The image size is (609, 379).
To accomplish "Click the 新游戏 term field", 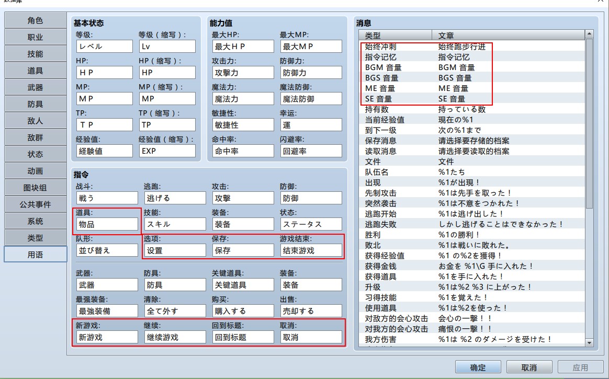I will 107,337.
